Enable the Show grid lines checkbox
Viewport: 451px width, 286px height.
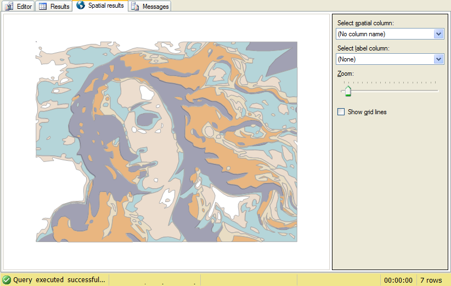pyautogui.click(x=341, y=112)
